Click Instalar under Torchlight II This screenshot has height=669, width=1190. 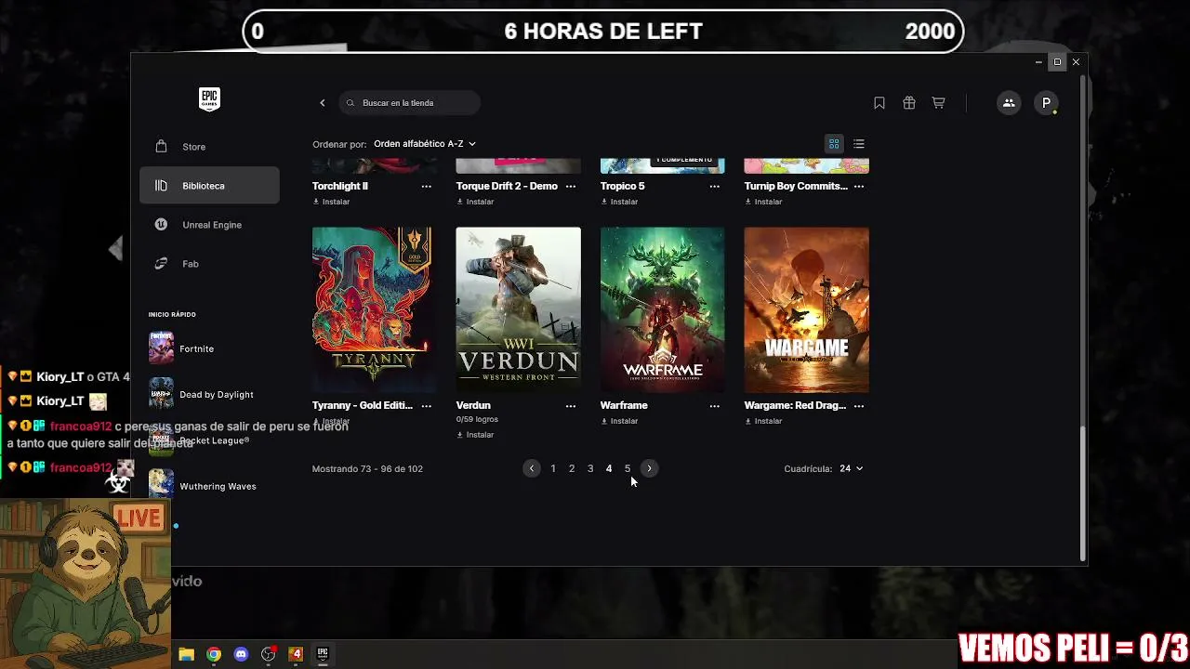point(332,202)
